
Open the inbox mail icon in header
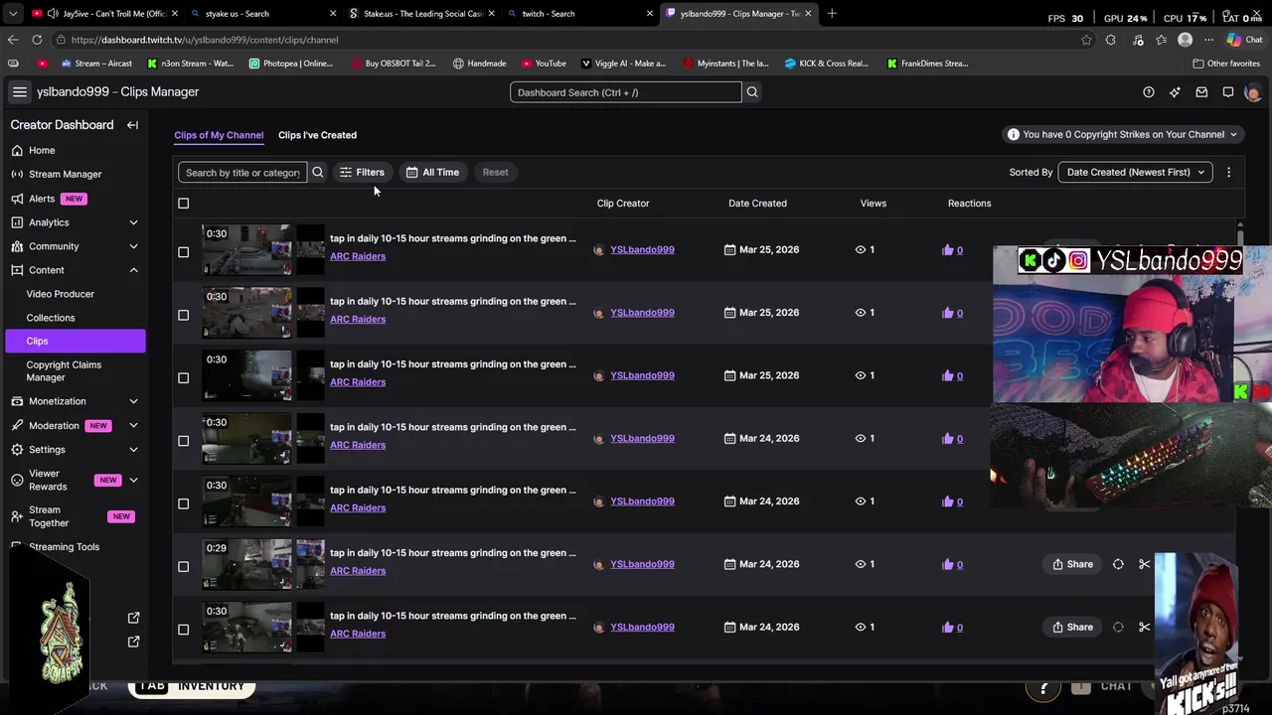[1201, 92]
